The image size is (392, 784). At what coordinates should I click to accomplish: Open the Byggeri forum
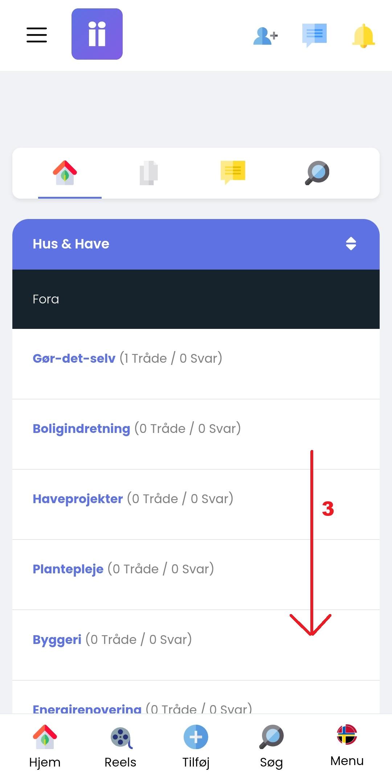click(57, 640)
